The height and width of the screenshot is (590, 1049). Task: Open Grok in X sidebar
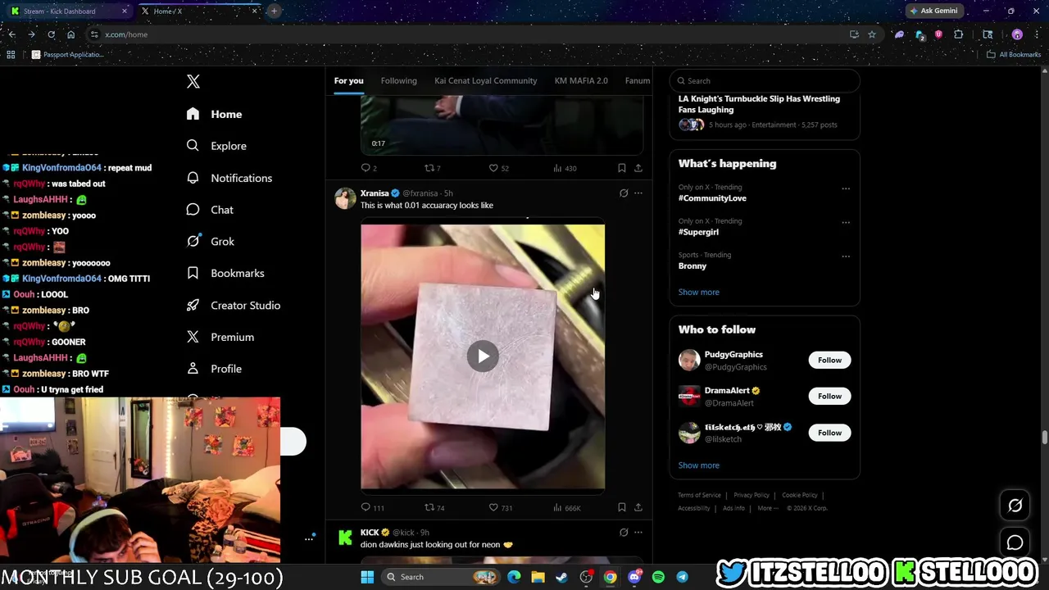(x=210, y=242)
